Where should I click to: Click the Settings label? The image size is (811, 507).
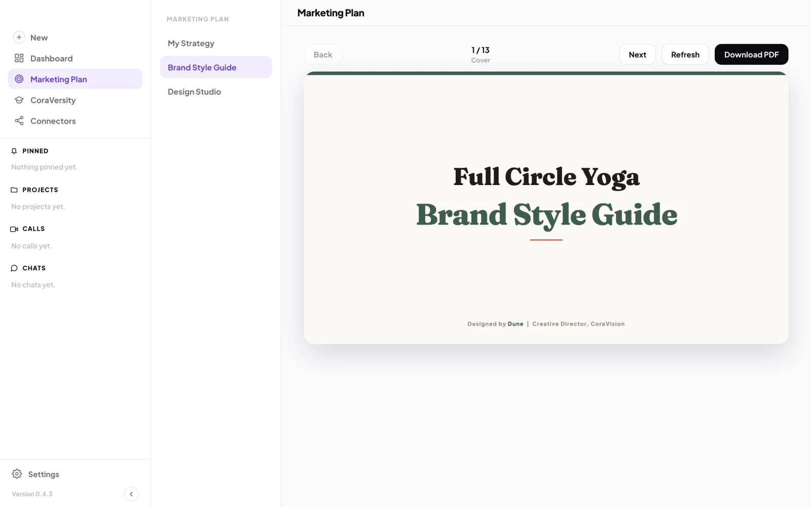pos(44,474)
